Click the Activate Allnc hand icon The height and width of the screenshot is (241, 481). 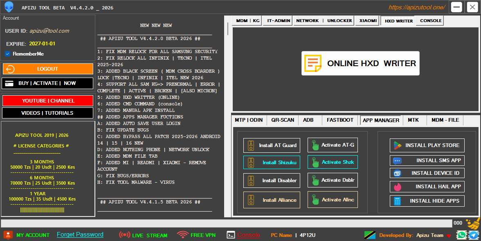tap(315, 200)
